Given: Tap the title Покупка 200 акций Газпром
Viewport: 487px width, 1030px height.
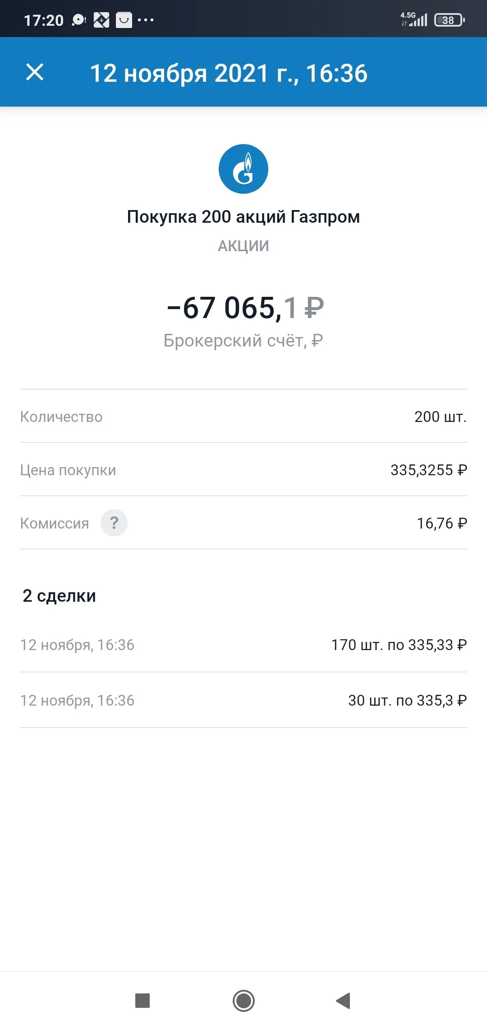Looking at the screenshot, I should point(243,217).
